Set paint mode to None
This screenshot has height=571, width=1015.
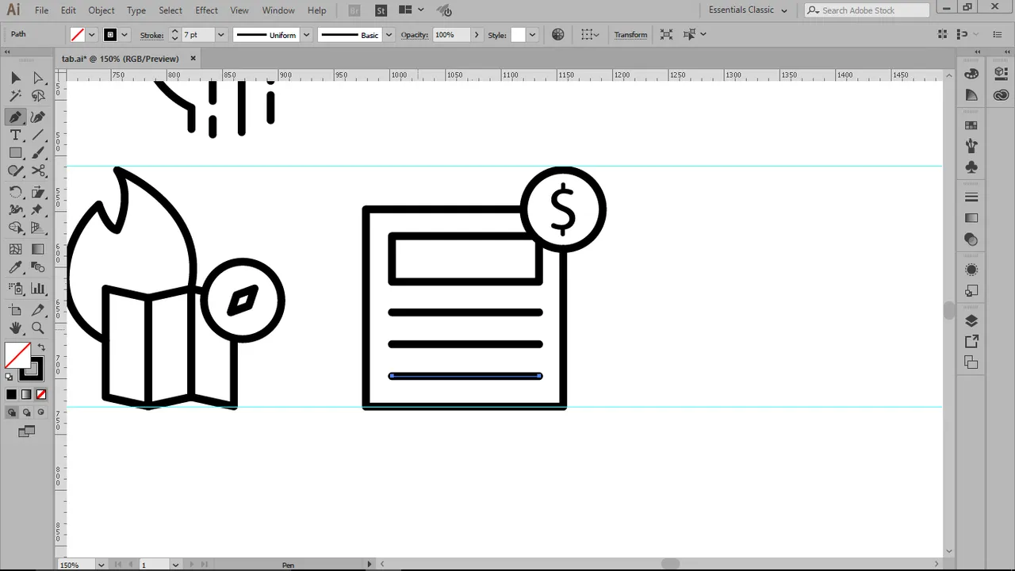(x=41, y=394)
